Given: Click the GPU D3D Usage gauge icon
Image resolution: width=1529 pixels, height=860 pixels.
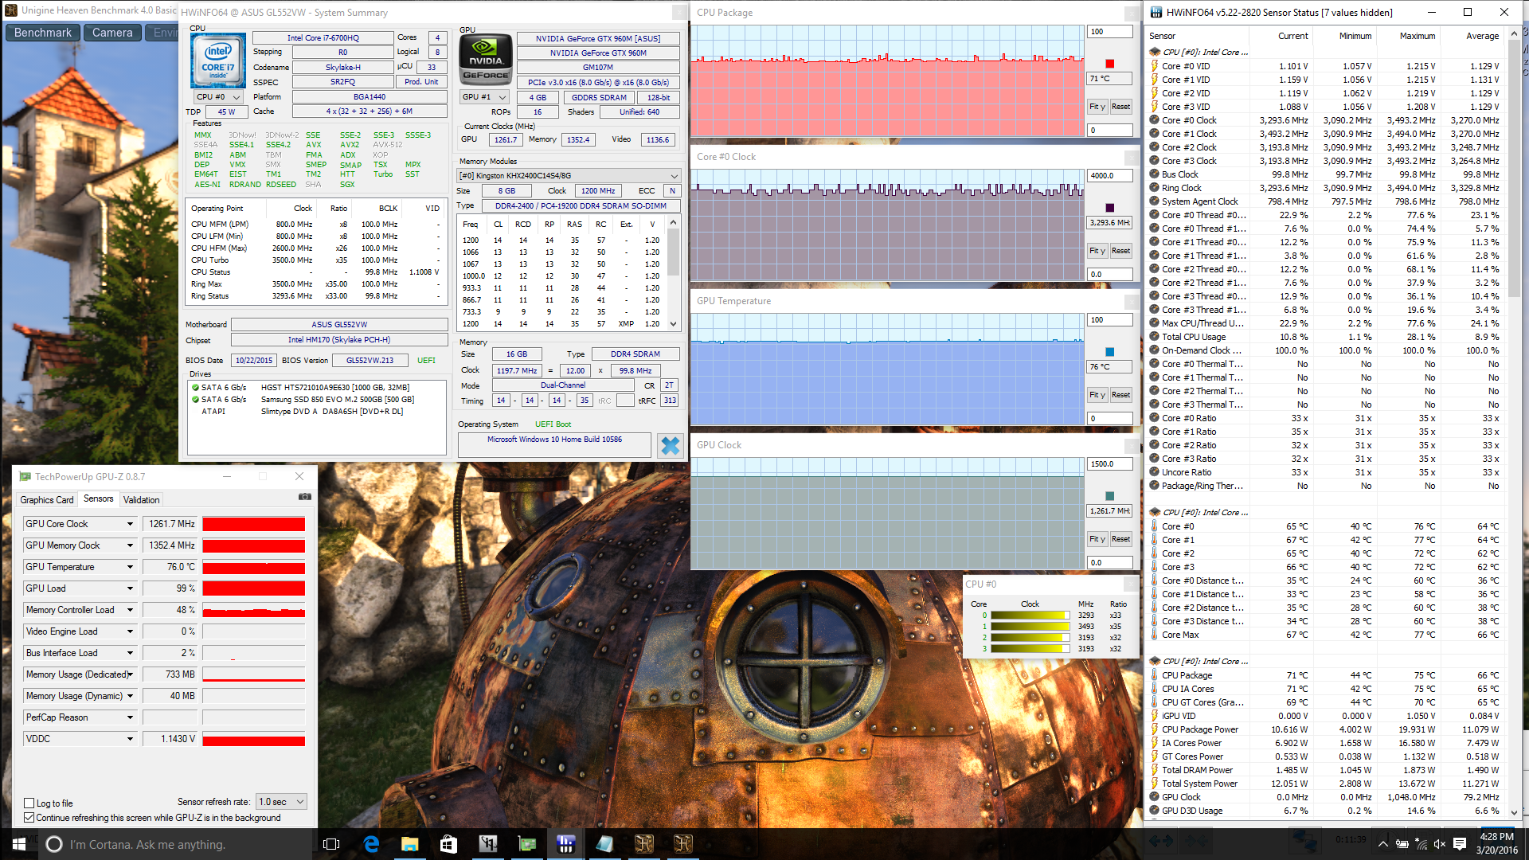Looking at the screenshot, I should [x=1155, y=811].
